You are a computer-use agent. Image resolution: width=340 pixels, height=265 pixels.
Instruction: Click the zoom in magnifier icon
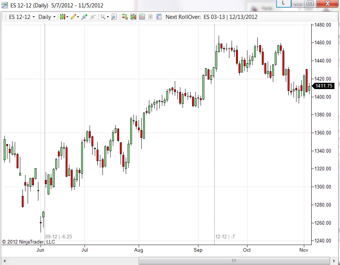(x=84, y=17)
